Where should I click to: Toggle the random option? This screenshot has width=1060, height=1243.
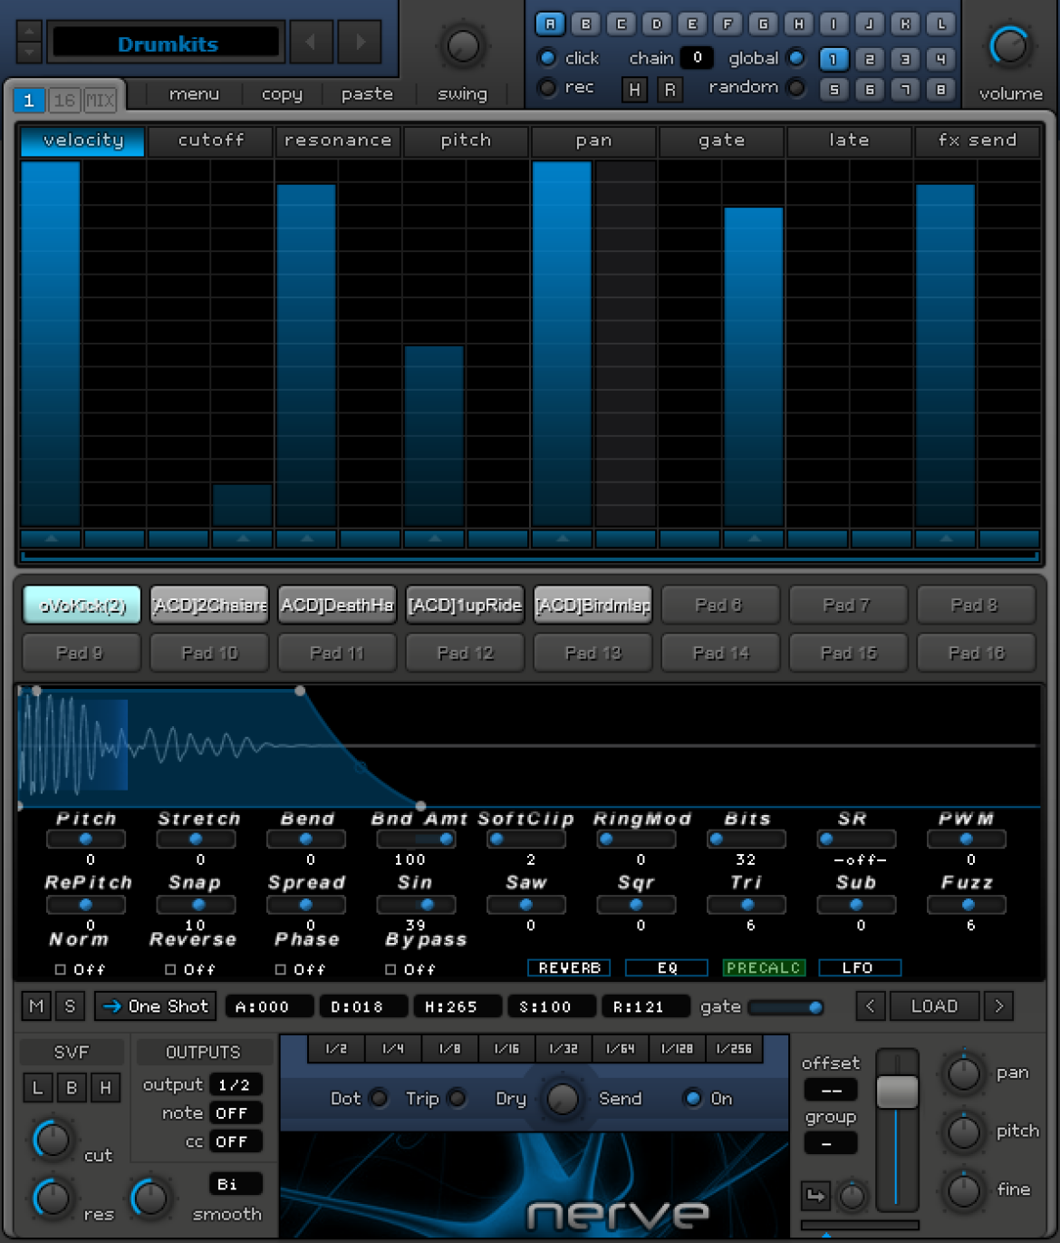click(796, 88)
